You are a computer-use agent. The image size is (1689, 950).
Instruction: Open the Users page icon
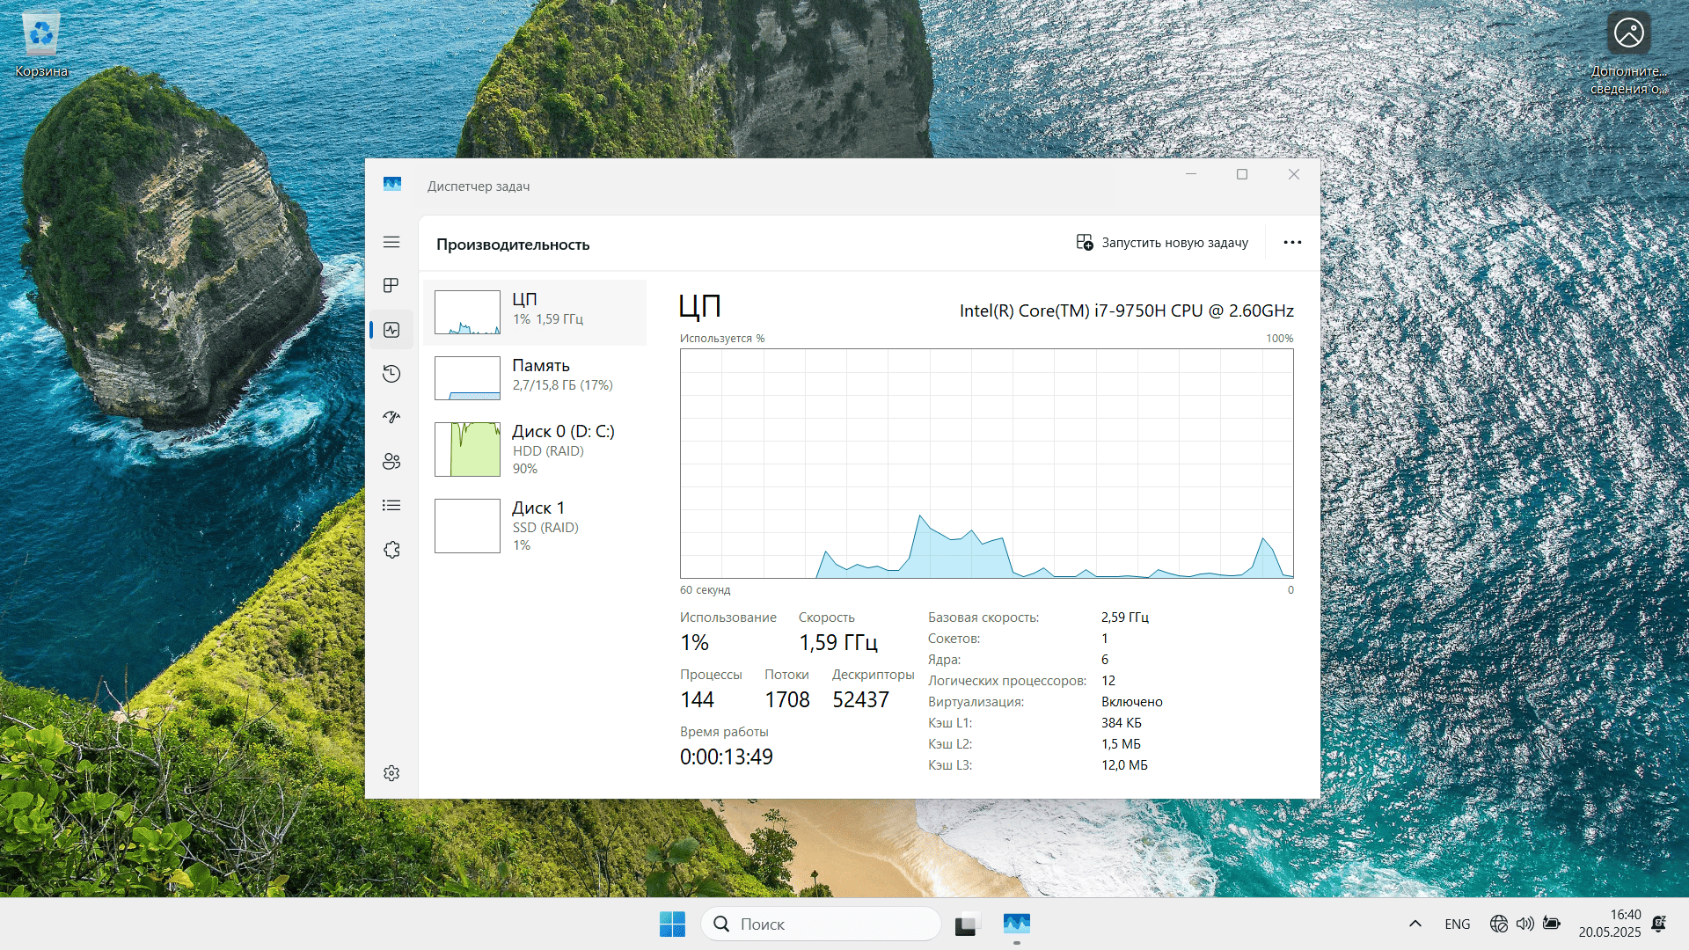tap(391, 462)
